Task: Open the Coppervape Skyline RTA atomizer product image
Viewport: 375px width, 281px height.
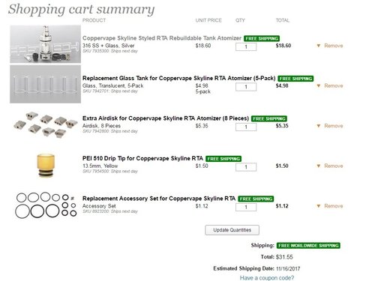Action: (45, 44)
